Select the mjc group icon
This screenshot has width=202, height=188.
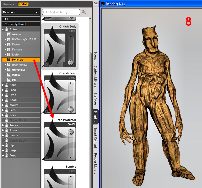coord(9,80)
